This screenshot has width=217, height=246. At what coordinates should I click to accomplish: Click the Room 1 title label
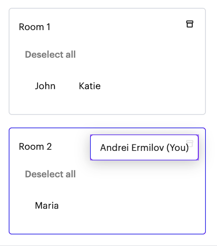pos(35,27)
